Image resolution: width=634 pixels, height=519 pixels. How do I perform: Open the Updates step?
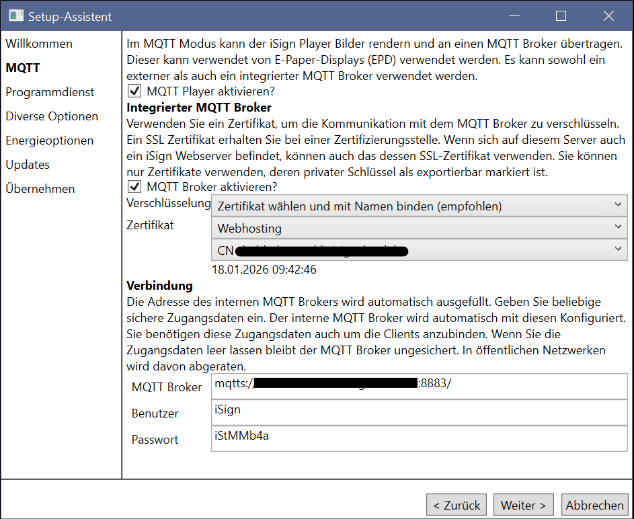click(x=28, y=165)
